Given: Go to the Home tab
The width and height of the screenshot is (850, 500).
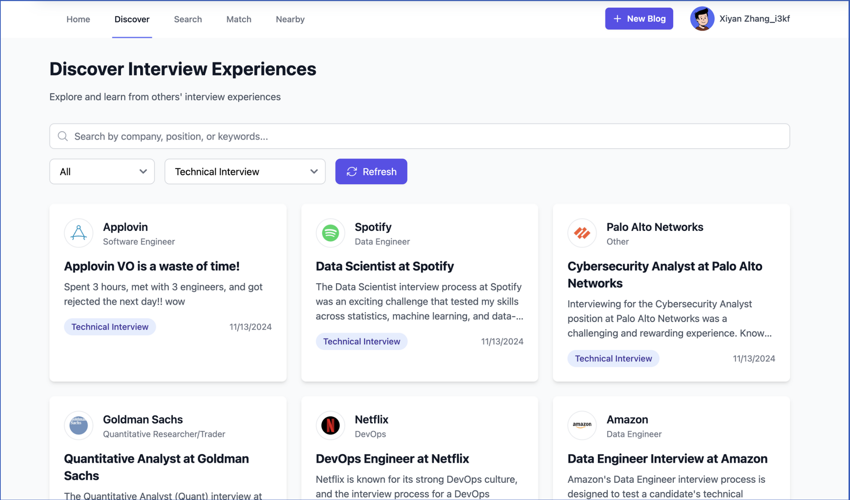Looking at the screenshot, I should click(78, 19).
